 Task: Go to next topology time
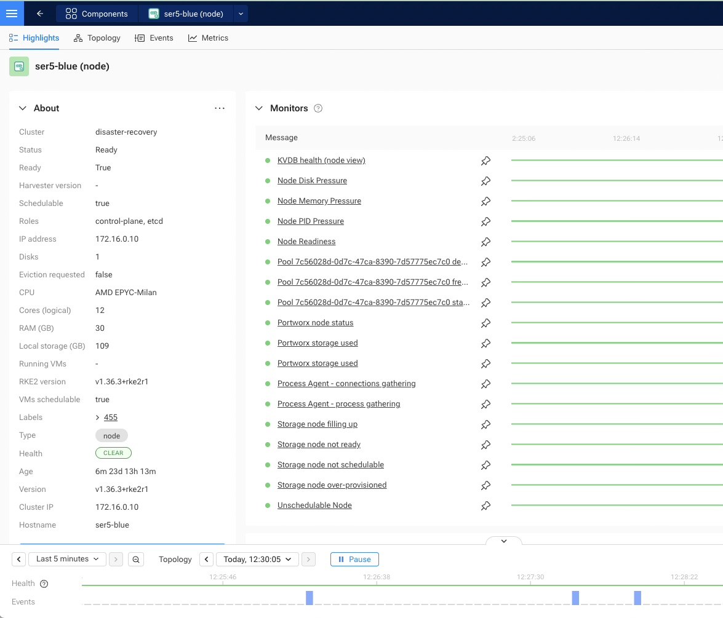pyautogui.click(x=308, y=559)
